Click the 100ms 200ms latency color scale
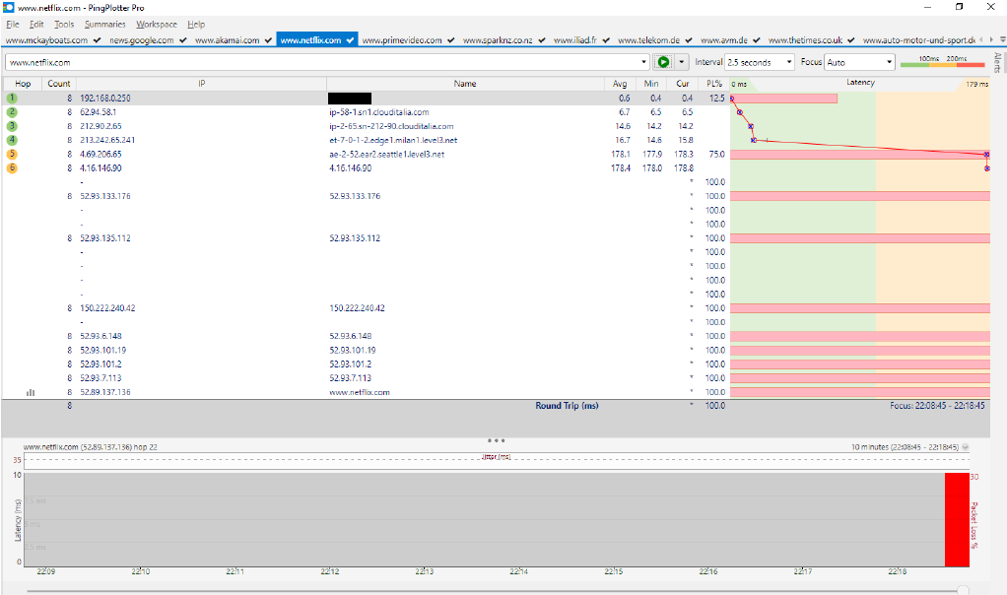 pyautogui.click(x=942, y=62)
